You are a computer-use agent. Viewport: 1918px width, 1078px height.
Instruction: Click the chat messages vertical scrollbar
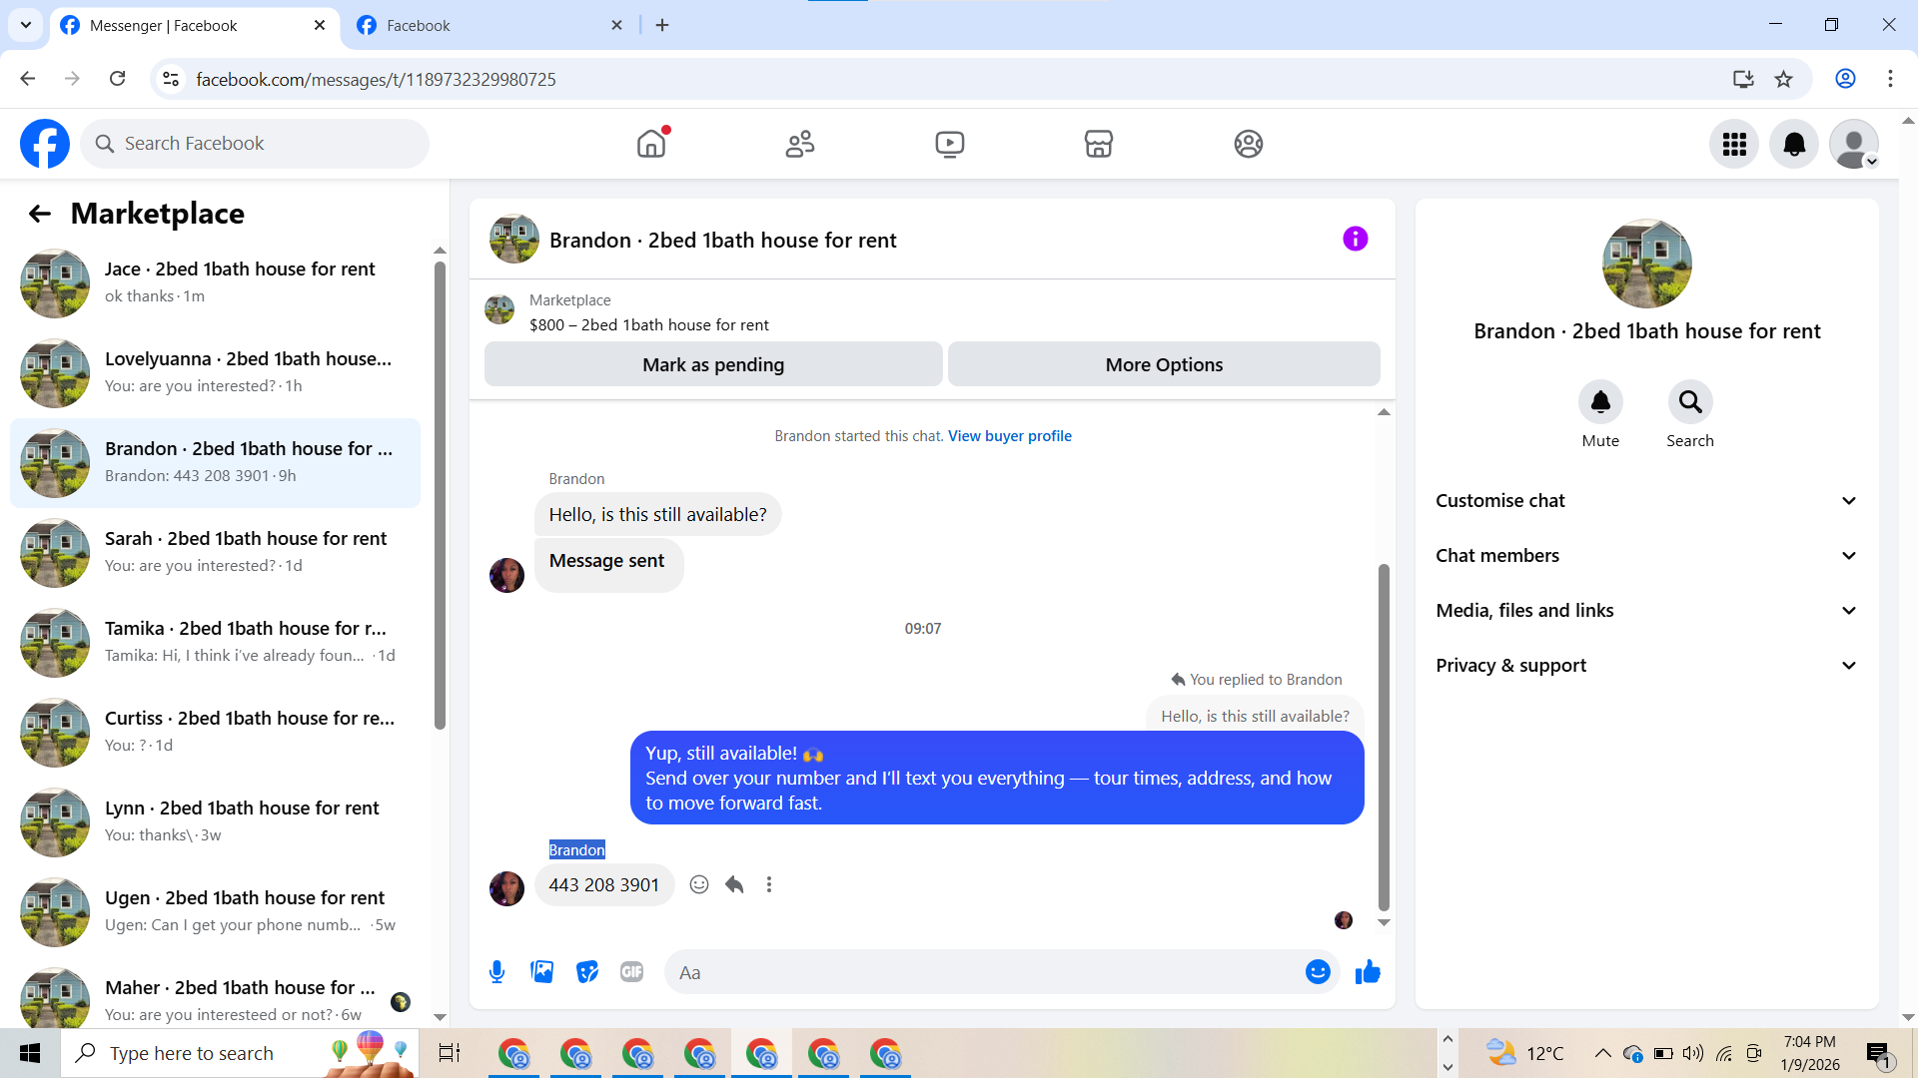click(1384, 739)
